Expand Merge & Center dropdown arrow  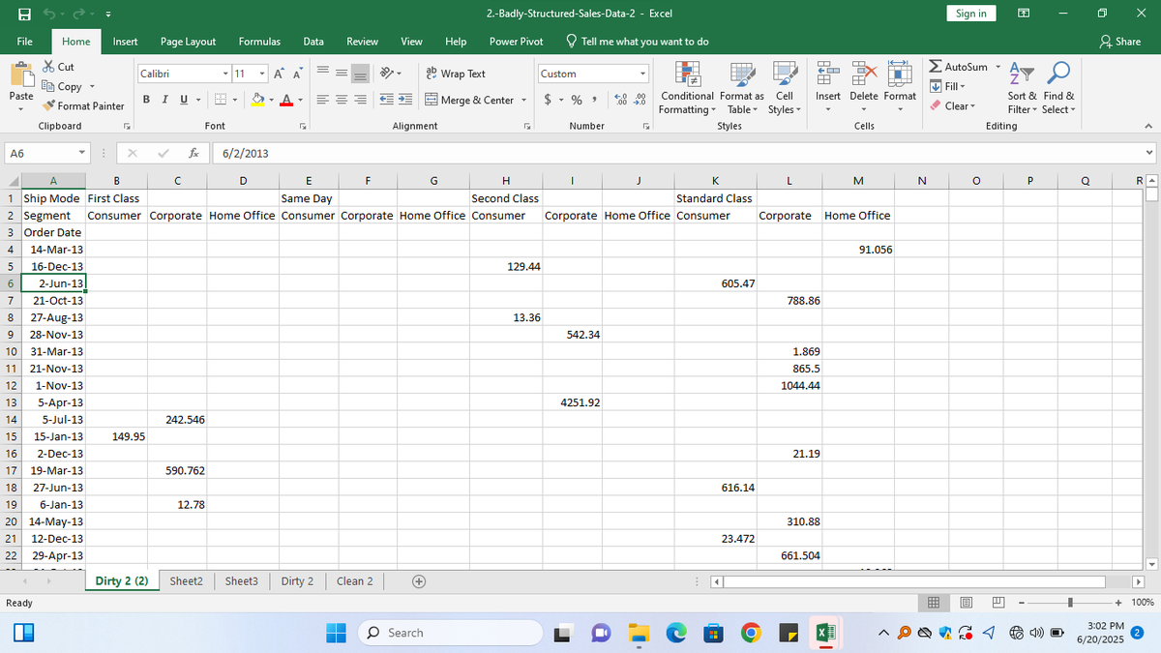[526, 101]
